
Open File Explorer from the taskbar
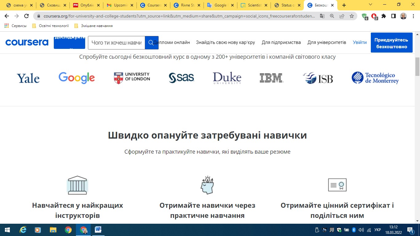[x=53, y=230]
